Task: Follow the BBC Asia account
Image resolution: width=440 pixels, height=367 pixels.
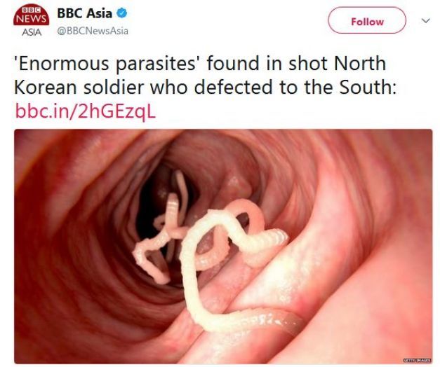Action: pos(367,20)
